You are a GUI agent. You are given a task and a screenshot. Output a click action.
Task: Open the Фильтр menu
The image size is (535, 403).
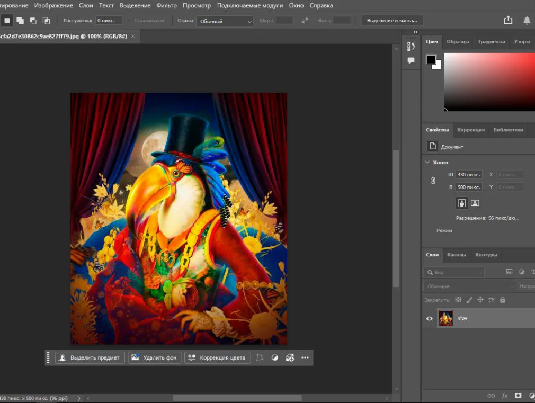click(167, 6)
